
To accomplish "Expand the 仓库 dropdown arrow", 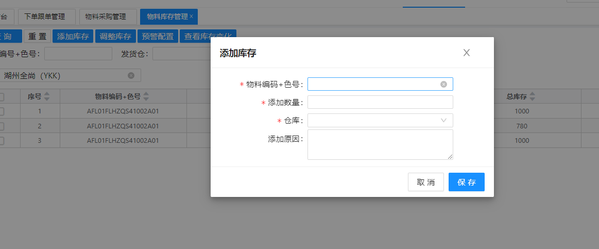I will point(443,121).
